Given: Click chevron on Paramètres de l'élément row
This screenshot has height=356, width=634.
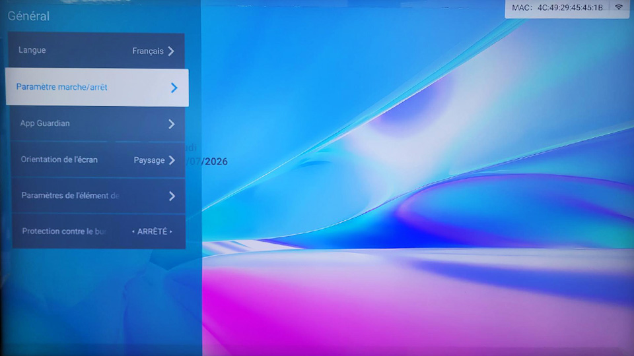Looking at the screenshot, I should pyautogui.click(x=172, y=196).
